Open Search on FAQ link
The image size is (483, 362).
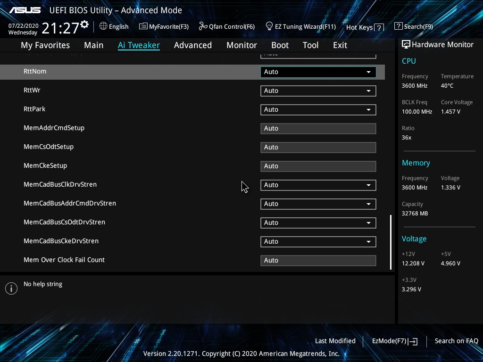point(456,341)
